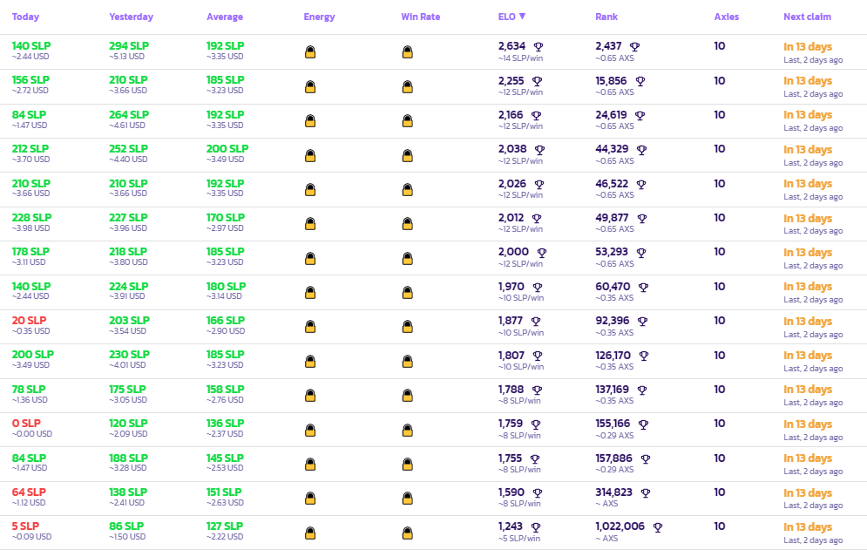Screen dimensions: 867x550
Task: Select the Win Rate lock in the 2,255 ELO row
Action: pyautogui.click(x=408, y=87)
